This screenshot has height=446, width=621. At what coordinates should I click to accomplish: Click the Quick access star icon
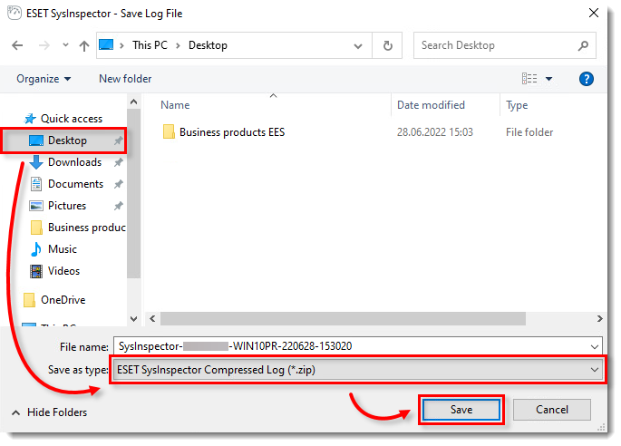coord(30,119)
